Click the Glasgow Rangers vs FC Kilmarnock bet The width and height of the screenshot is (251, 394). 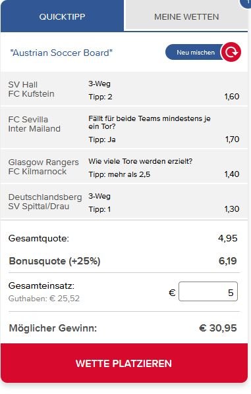pos(124,166)
